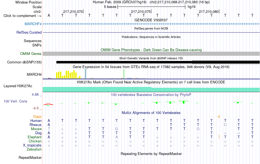Click the orange gap count 4
The height and width of the screenshot is (164, 260).
219,117
